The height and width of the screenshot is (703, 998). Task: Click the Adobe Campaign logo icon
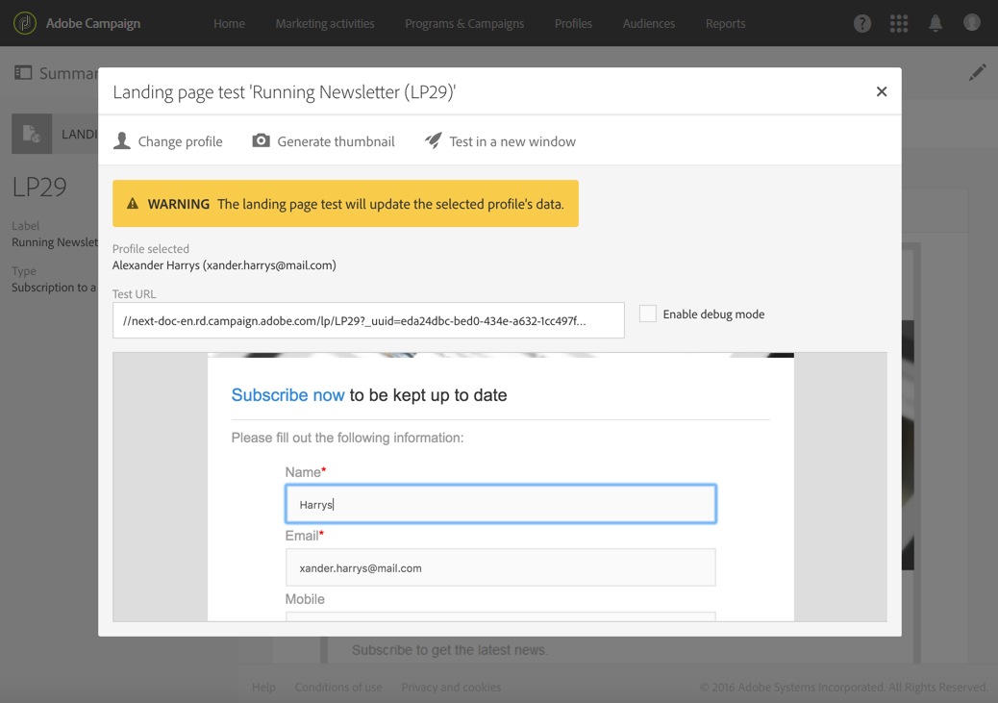coord(25,23)
